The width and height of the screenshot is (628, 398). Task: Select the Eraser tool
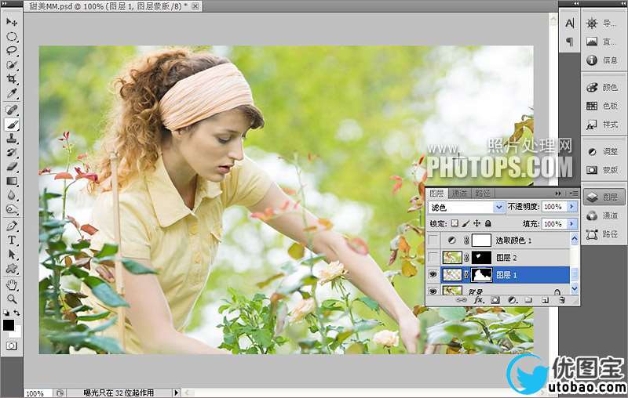click(x=12, y=167)
